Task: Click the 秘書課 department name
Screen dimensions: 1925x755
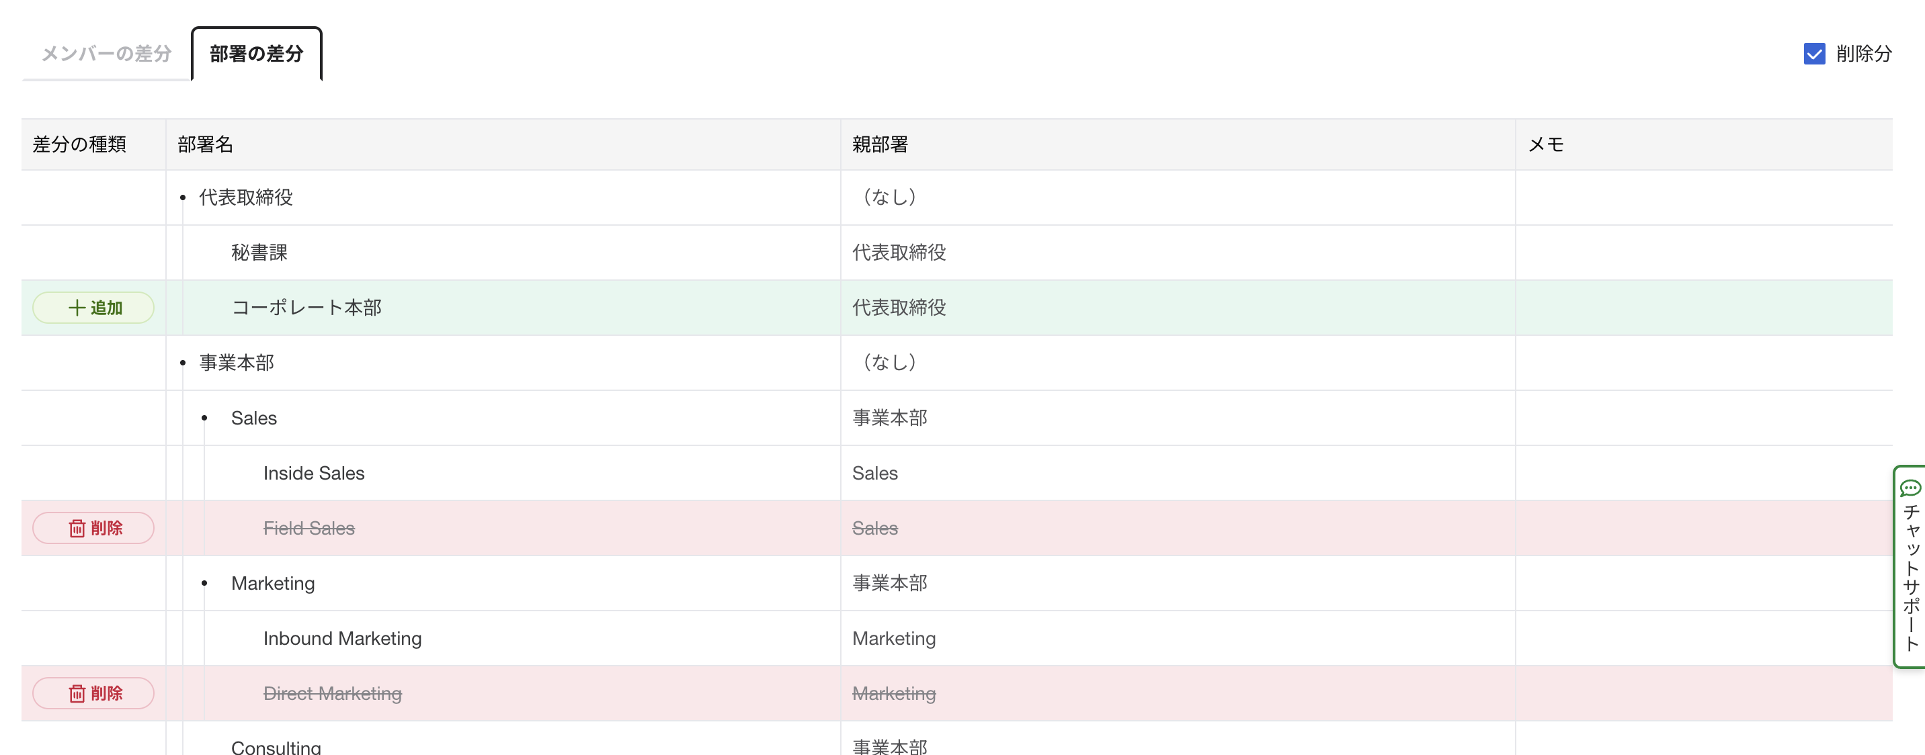Action: 259,253
